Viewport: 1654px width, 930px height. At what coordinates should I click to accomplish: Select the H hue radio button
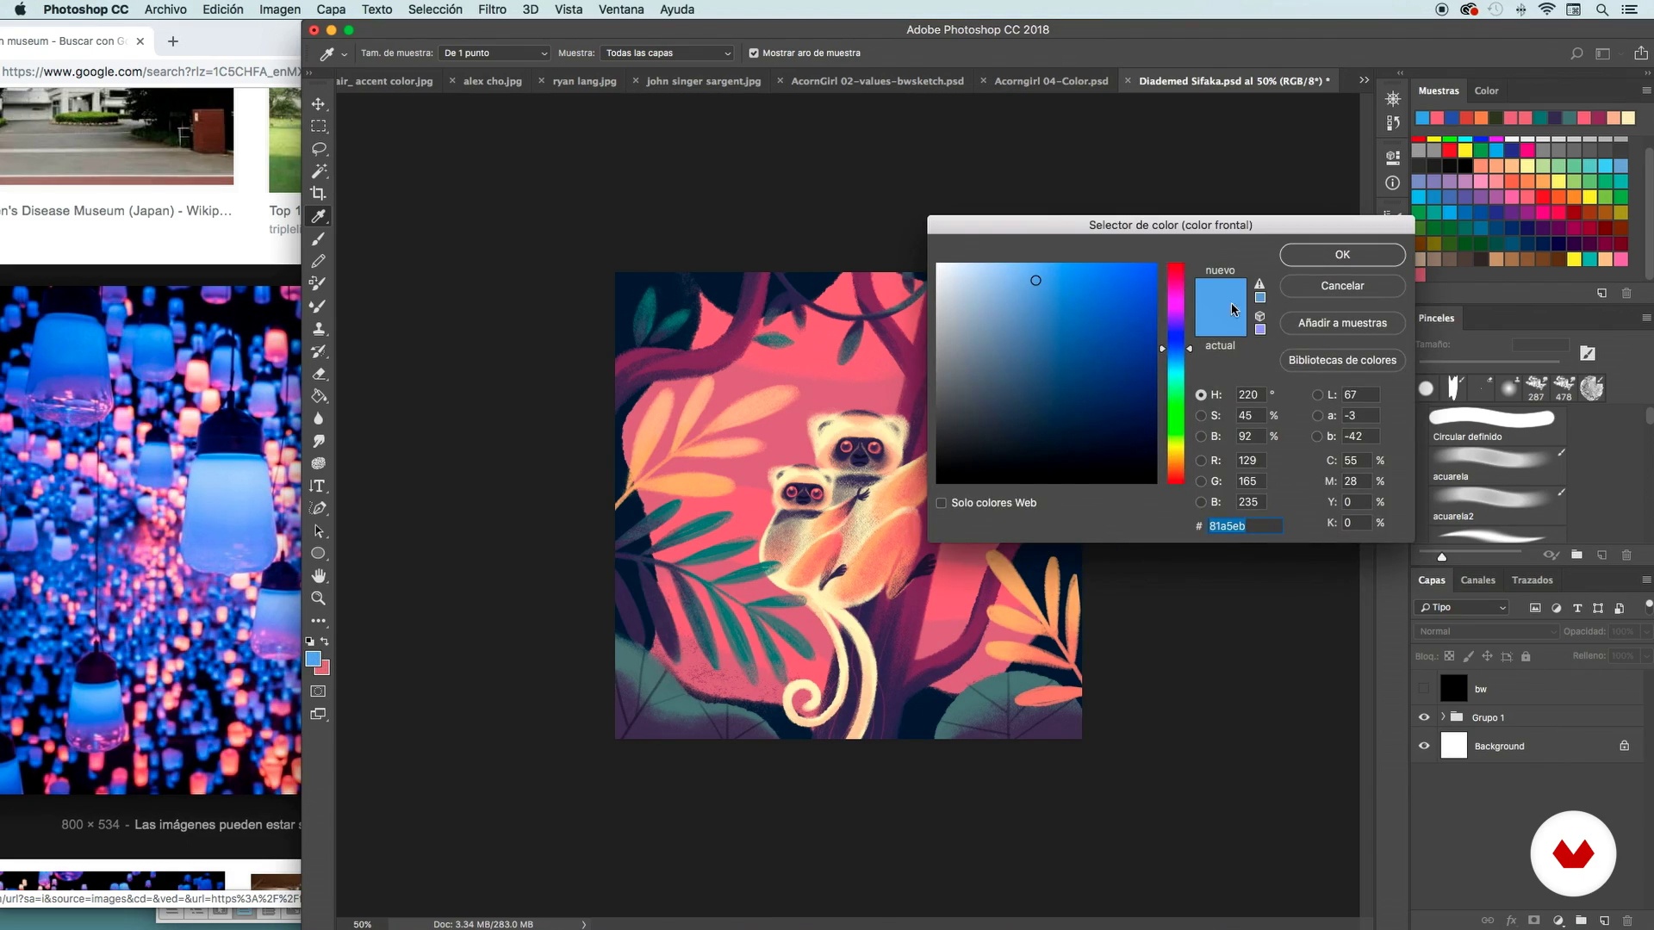1201,394
